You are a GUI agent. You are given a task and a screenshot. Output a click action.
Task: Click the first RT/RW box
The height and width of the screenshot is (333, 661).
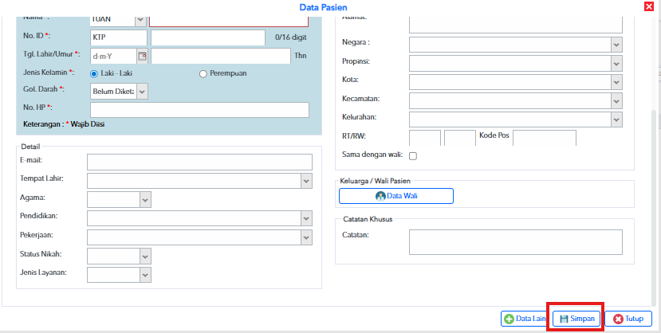point(425,138)
